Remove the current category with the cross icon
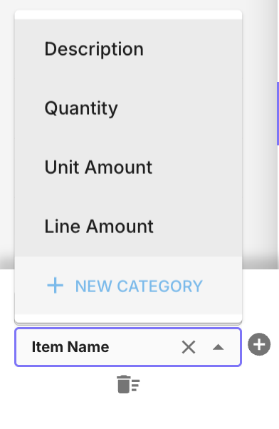The height and width of the screenshot is (429, 279). (x=189, y=347)
